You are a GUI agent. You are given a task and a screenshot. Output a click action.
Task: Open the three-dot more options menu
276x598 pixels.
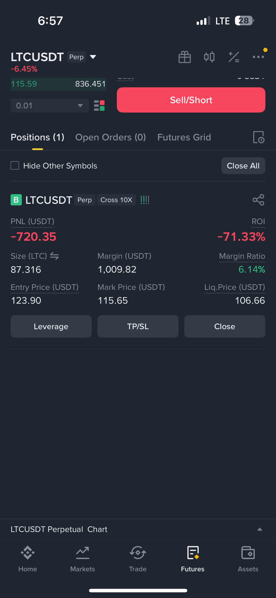point(258,57)
